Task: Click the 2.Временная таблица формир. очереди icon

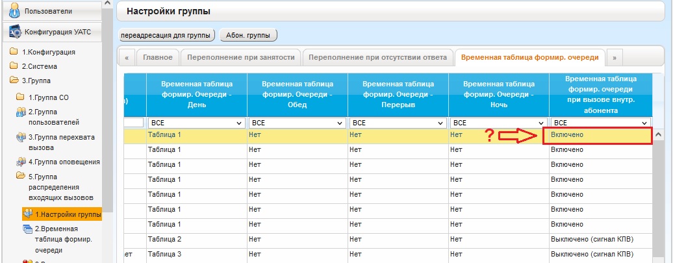Action: 28,229
